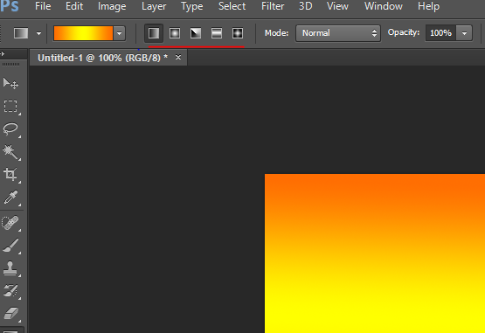Screen dimensions: 485x333
Task: Open the Filter menu
Action: tap(273, 6)
